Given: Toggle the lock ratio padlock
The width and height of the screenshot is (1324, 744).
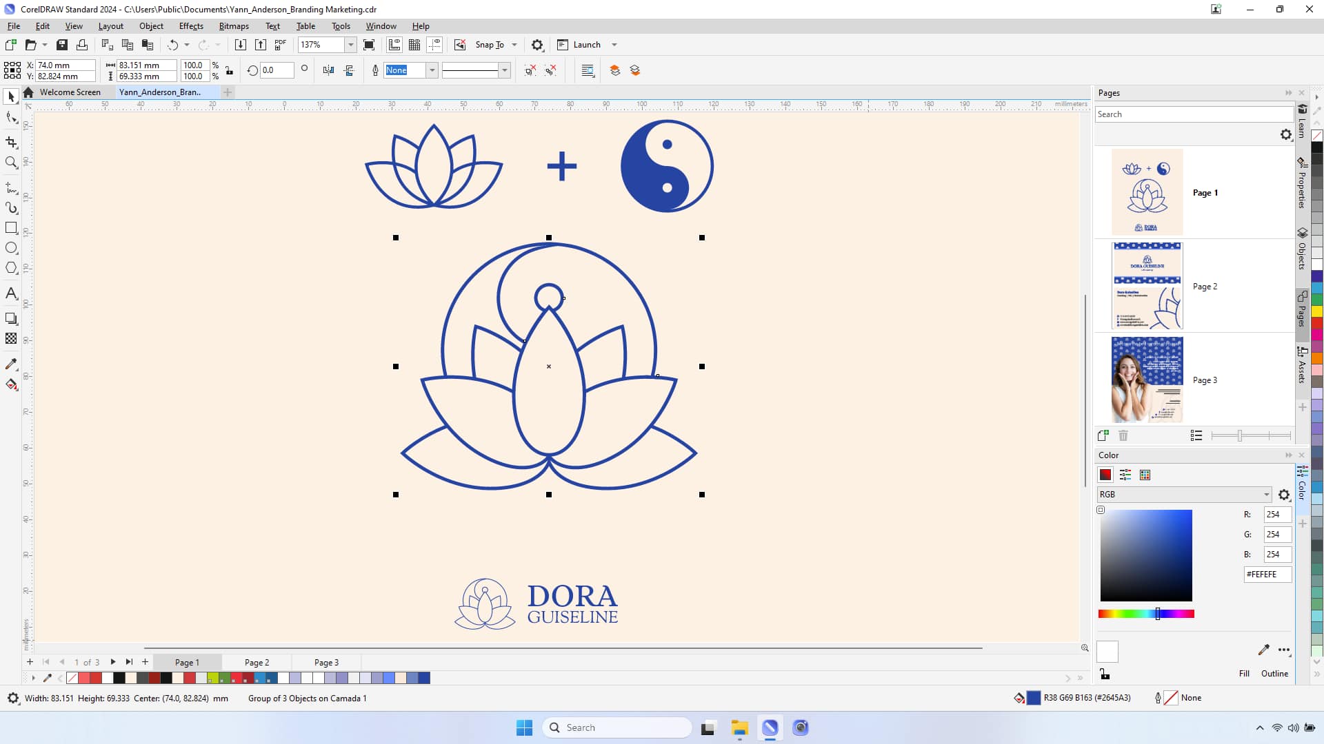Looking at the screenshot, I should pyautogui.click(x=229, y=70).
